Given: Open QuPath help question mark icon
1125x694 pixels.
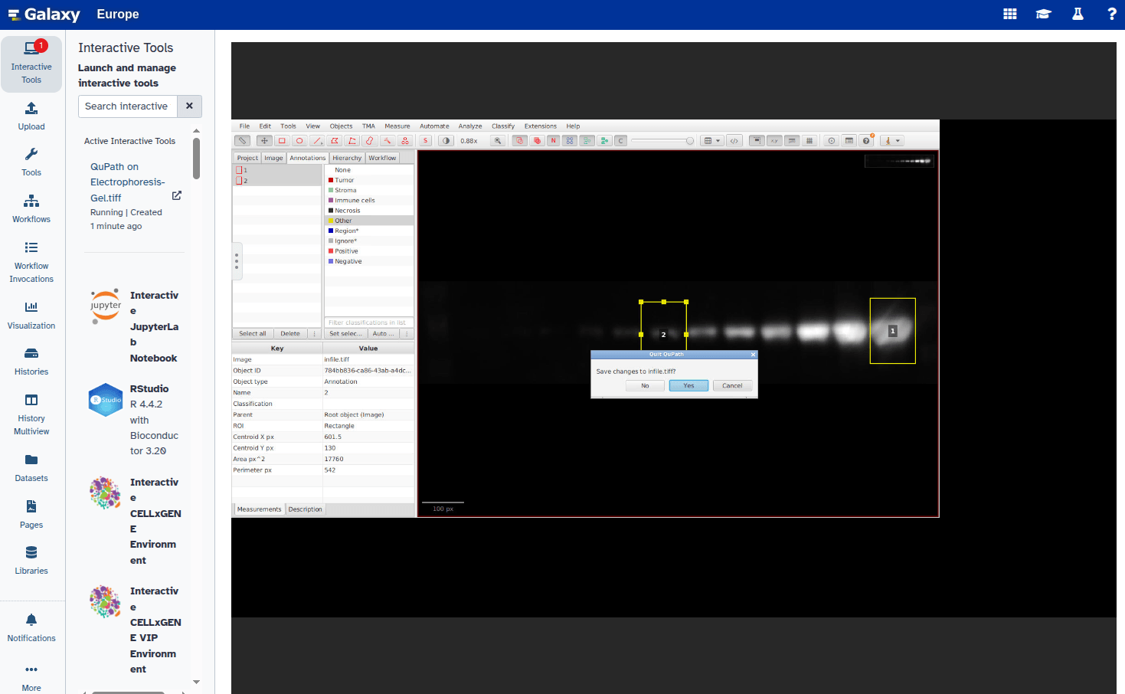Looking at the screenshot, I should click(x=866, y=141).
